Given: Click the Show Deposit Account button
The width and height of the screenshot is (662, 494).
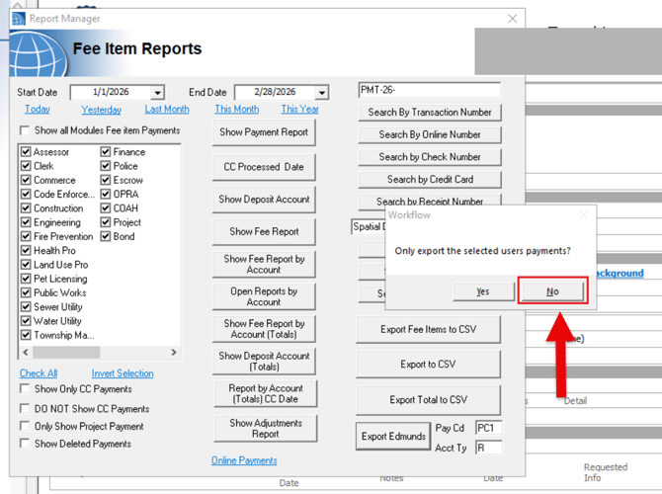Looking at the screenshot, I should [264, 200].
